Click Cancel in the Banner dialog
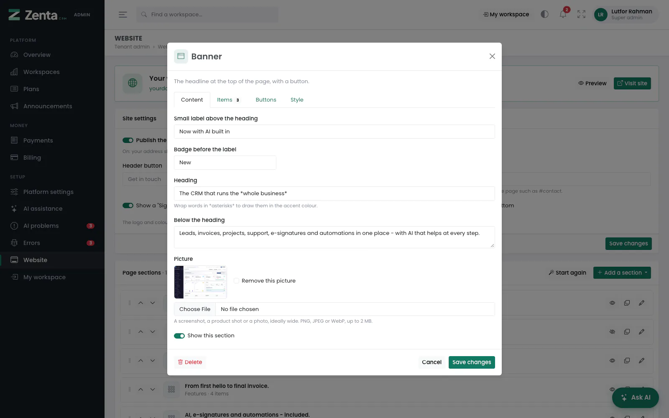 (x=432, y=362)
